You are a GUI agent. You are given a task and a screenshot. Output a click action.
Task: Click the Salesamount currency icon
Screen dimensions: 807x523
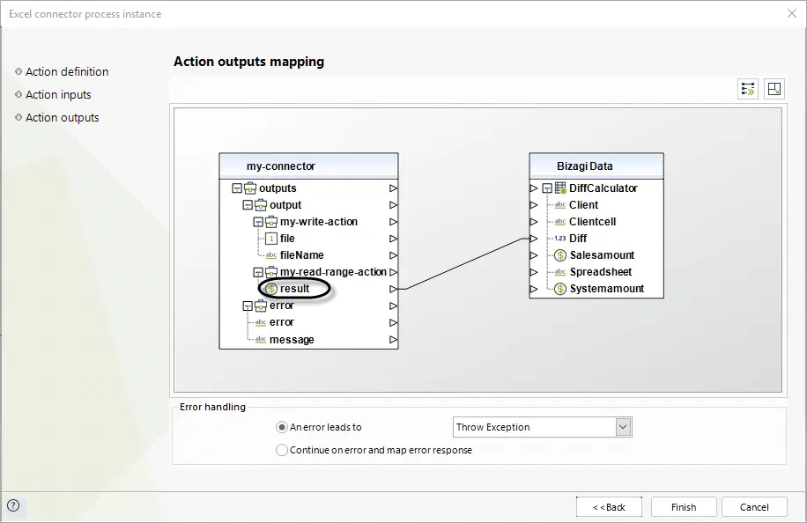[x=560, y=255]
